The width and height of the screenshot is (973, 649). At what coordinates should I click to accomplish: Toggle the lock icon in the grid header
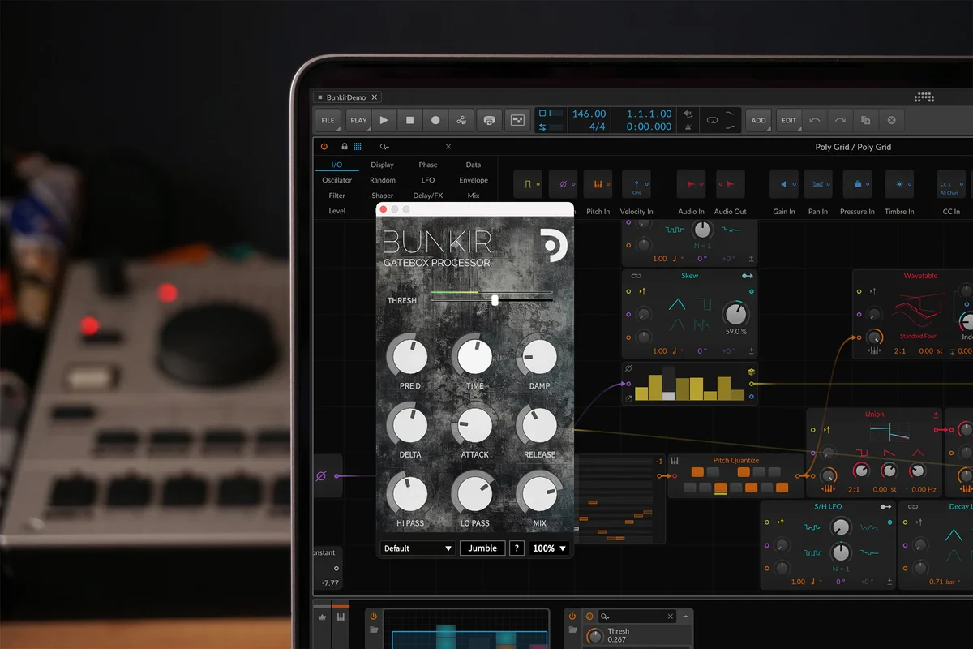[345, 147]
